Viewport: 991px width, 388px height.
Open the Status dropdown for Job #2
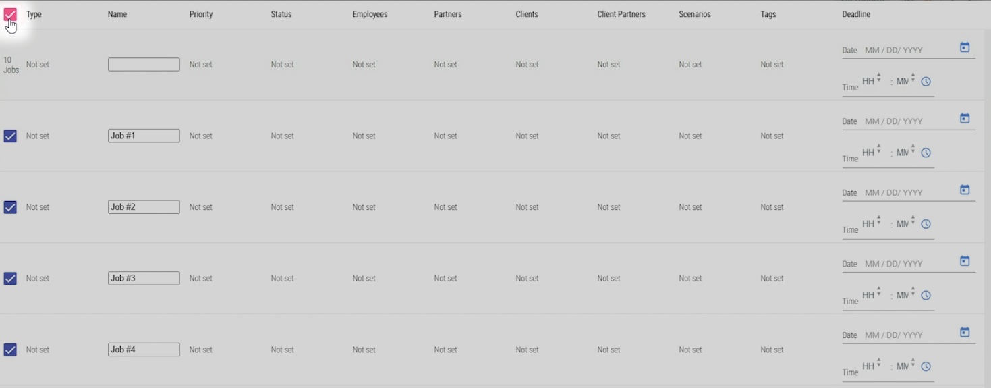[283, 207]
